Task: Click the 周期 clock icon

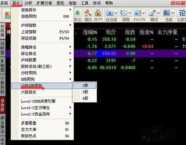Action: click(x=124, y=13)
